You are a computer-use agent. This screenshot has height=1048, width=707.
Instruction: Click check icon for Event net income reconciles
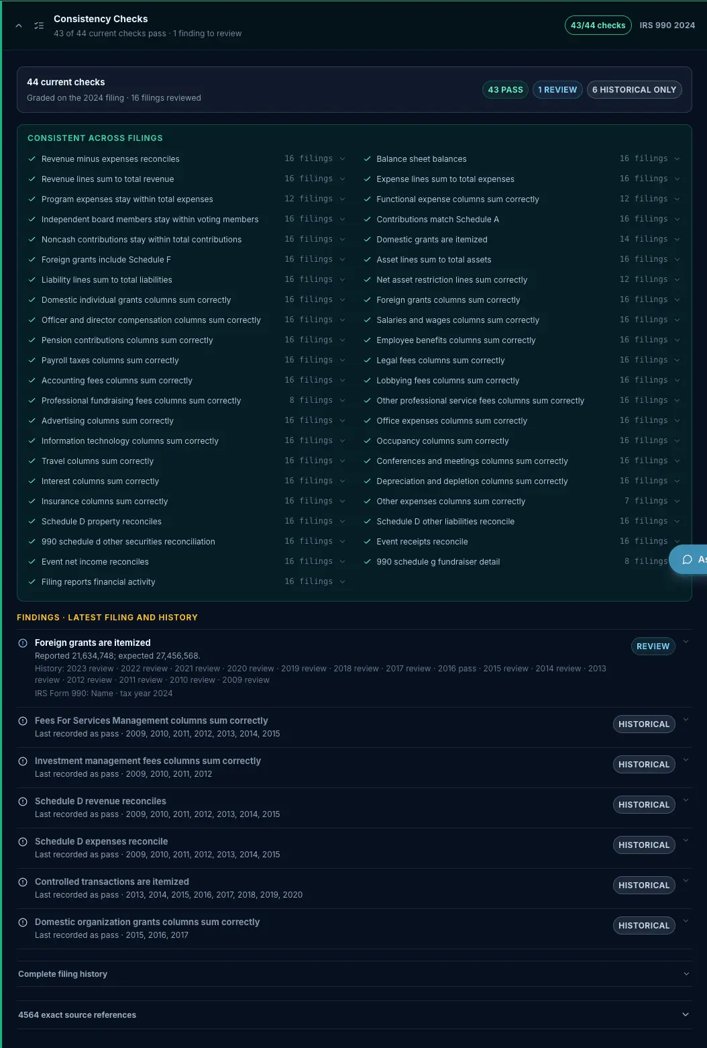[x=32, y=562]
